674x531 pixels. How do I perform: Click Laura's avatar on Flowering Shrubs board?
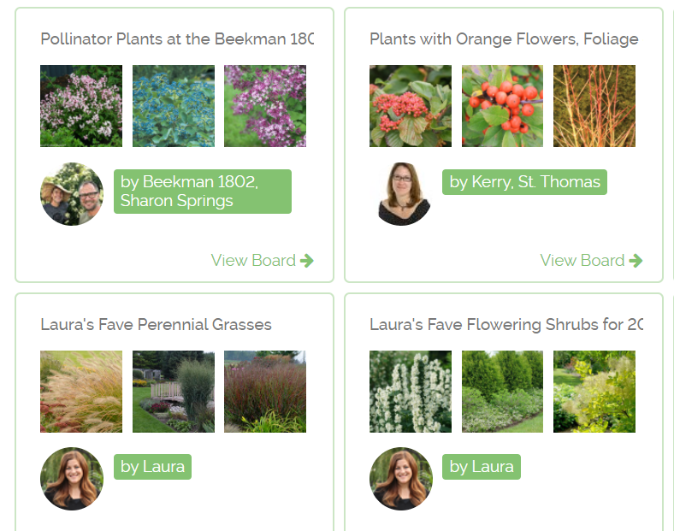(401, 479)
